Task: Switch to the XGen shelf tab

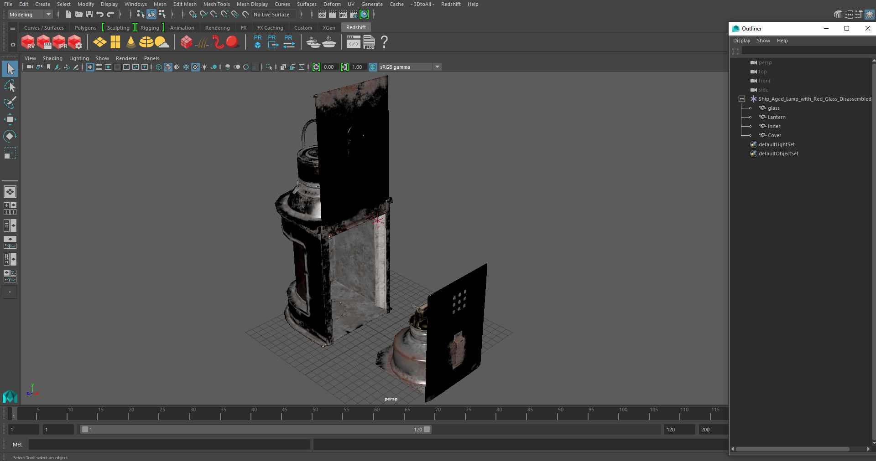Action: 329,28
